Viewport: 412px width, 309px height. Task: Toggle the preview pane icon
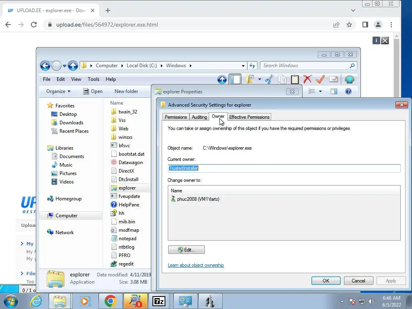[x=334, y=91]
